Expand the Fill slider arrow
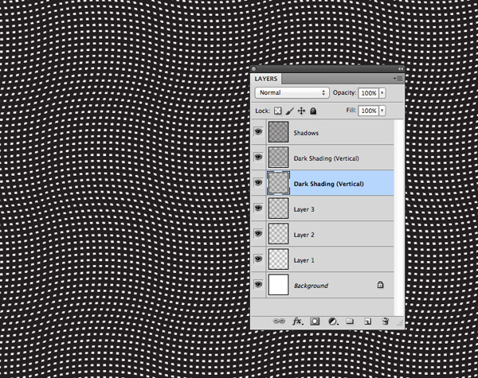The image size is (478, 378). click(382, 111)
